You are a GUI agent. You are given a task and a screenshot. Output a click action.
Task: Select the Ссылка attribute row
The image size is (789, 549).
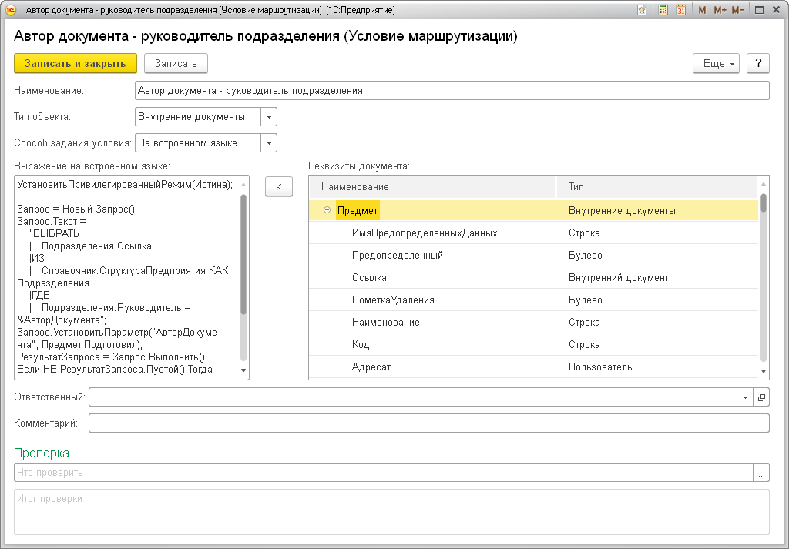click(533, 277)
